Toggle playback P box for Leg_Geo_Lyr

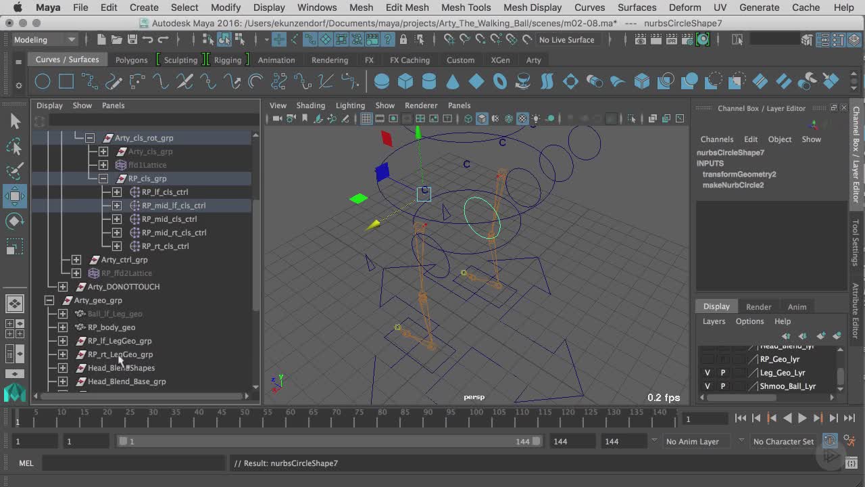pos(723,373)
